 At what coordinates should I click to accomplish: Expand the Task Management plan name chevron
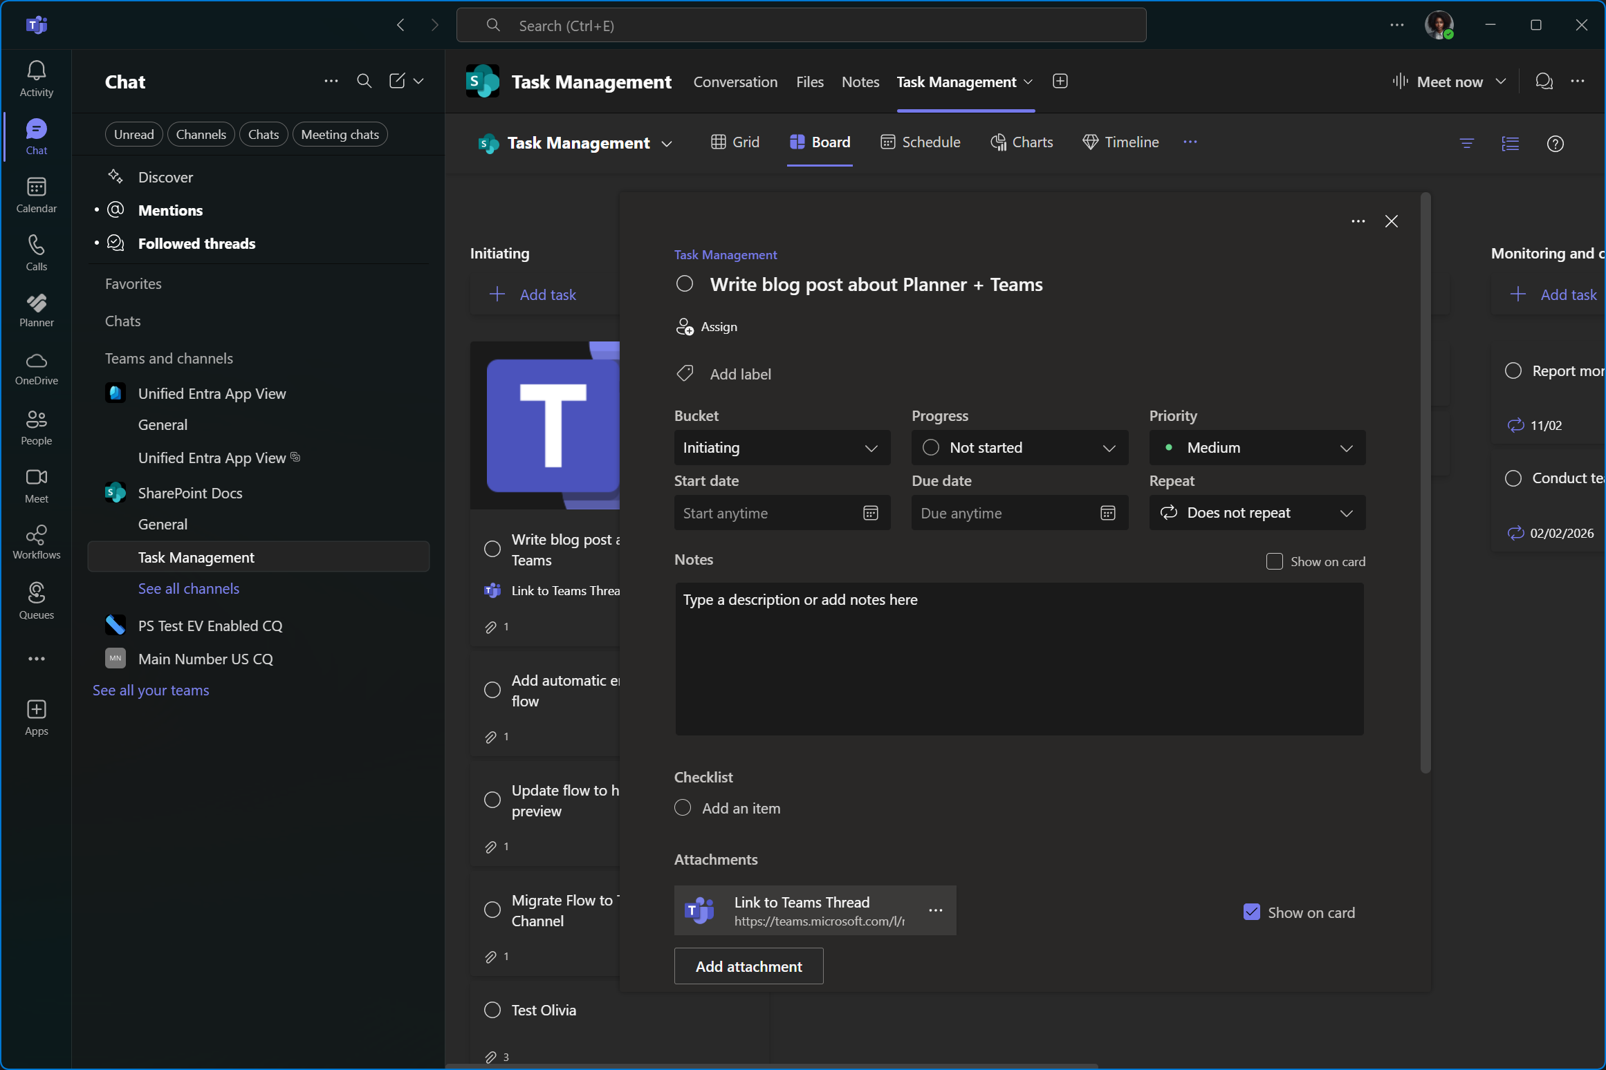point(667,144)
